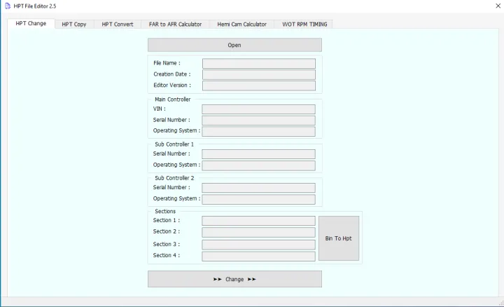504x307 pixels.
Task: Select the Hemi Cam Calculator tab
Action: point(241,24)
